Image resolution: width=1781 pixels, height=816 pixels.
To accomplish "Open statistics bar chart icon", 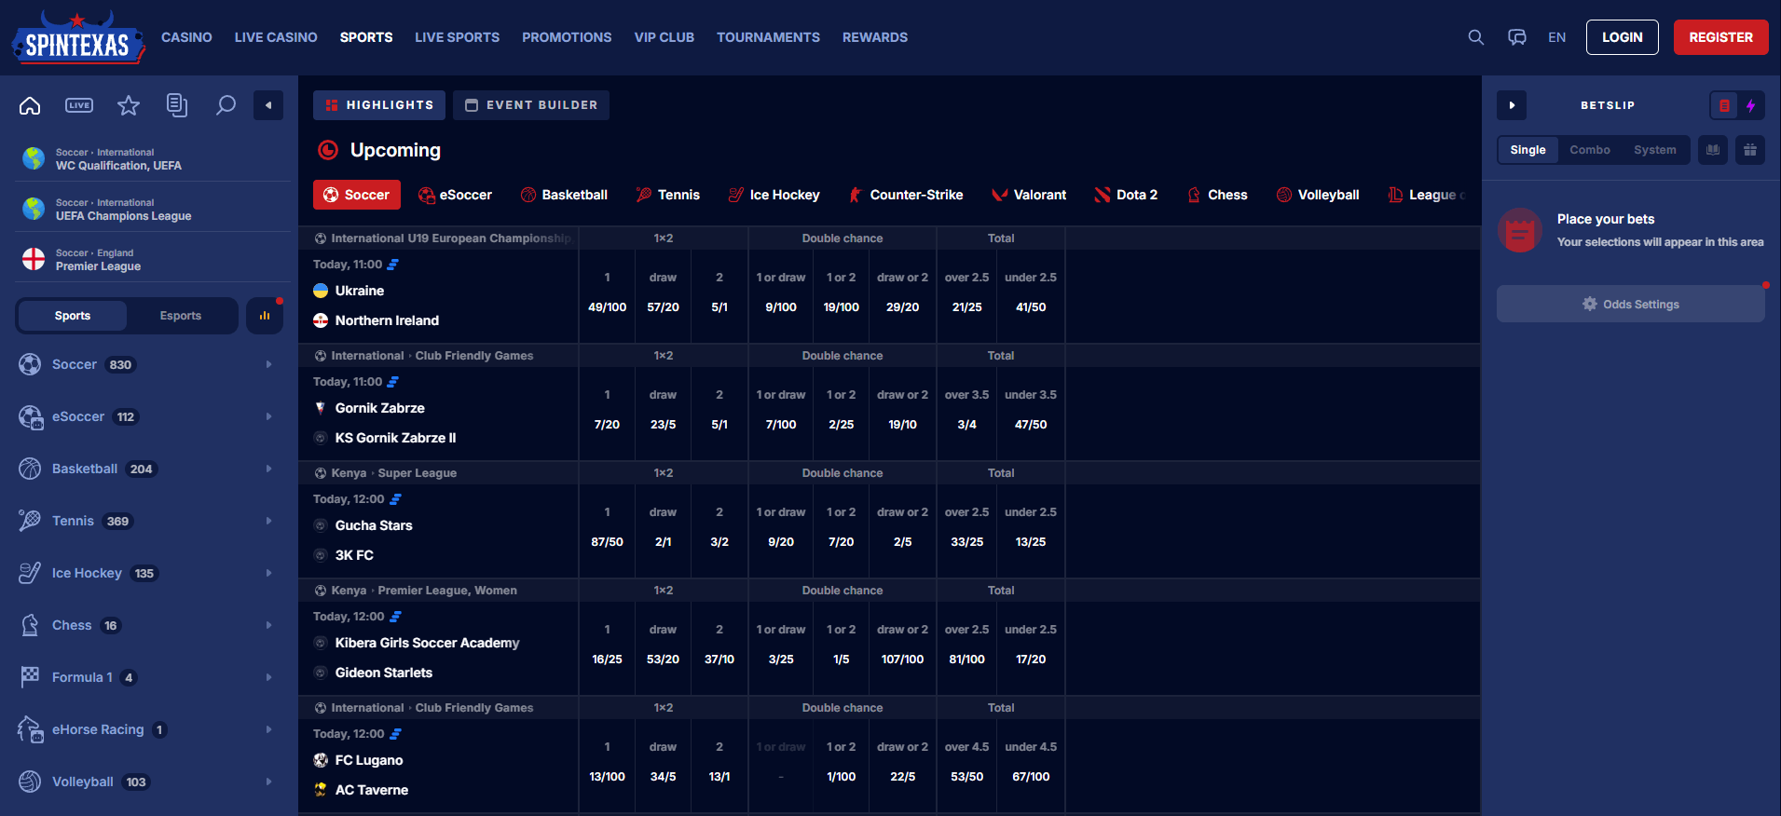I will pos(265,316).
